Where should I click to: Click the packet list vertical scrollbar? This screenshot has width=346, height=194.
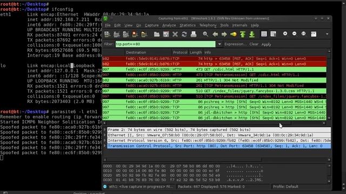(x=329, y=85)
